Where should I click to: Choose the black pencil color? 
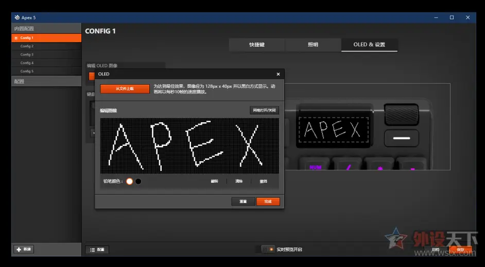pos(138,181)
